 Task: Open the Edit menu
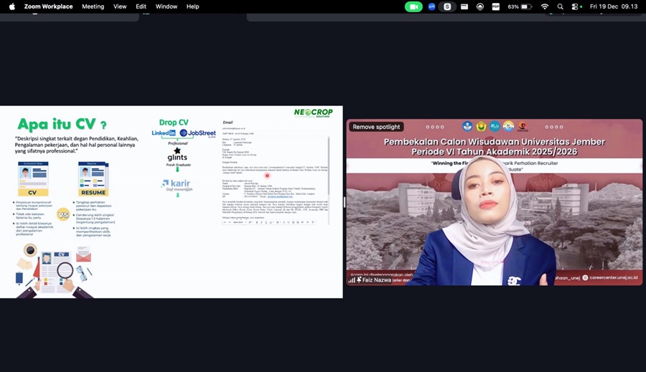coord(141,6)
